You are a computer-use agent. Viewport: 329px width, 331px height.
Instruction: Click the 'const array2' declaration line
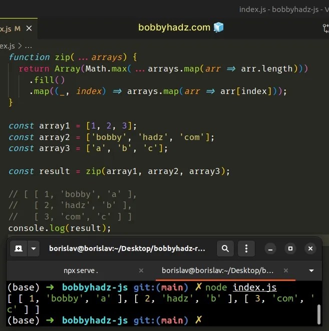point(112,137)
